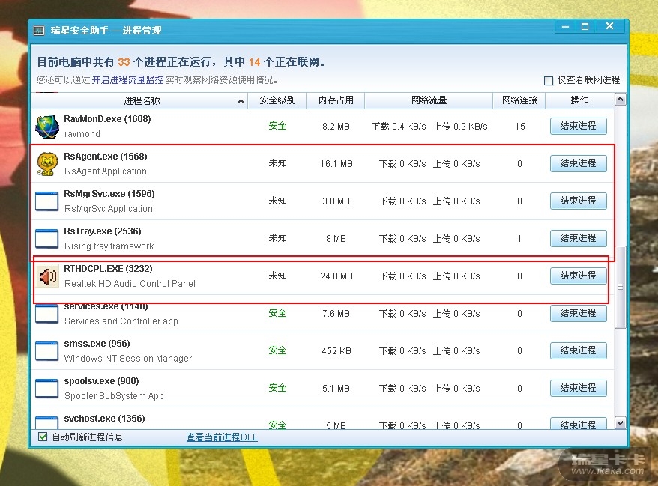Click the vertical scrollbar thumb
This screenshot has height=486, width=658.
coord(620,287)
